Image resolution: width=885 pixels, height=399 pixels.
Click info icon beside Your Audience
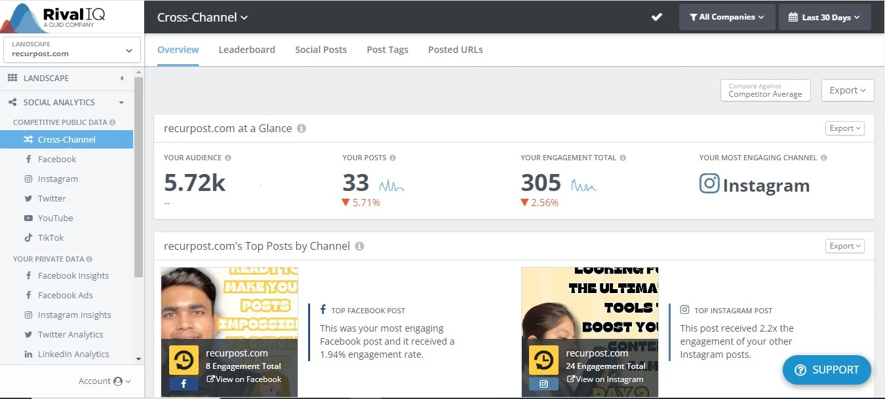pyautogui.click(x=228, y=158)
